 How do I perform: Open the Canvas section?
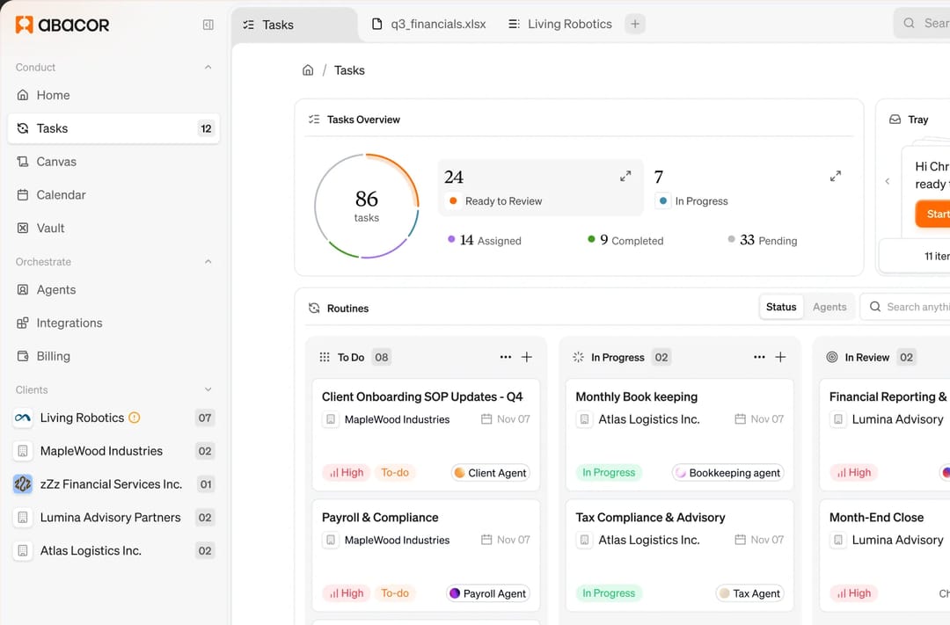(113, 162)
